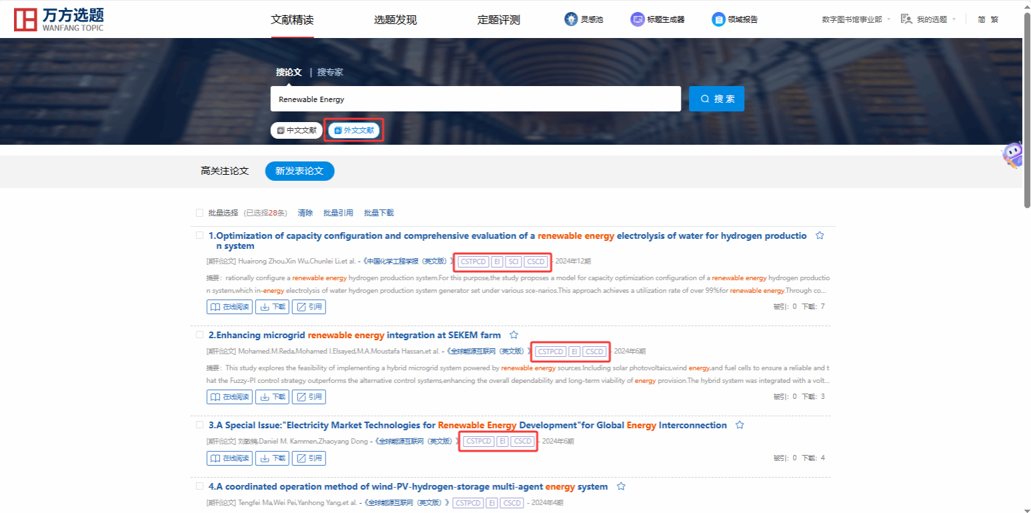Expand the 数字图书馆事业部 dropdown
Screen dimensions: 1031x513
[x=856, y=19]
